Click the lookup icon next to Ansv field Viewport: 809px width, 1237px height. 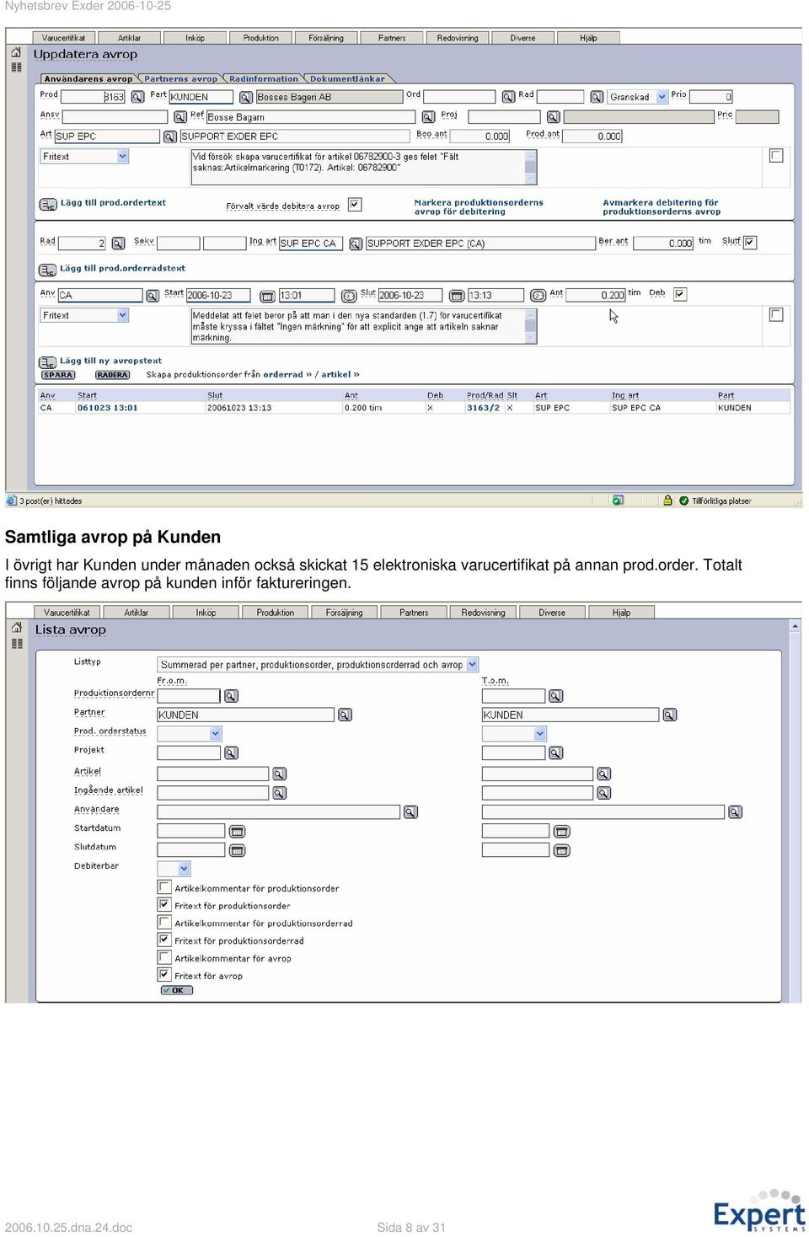point(179,117)
